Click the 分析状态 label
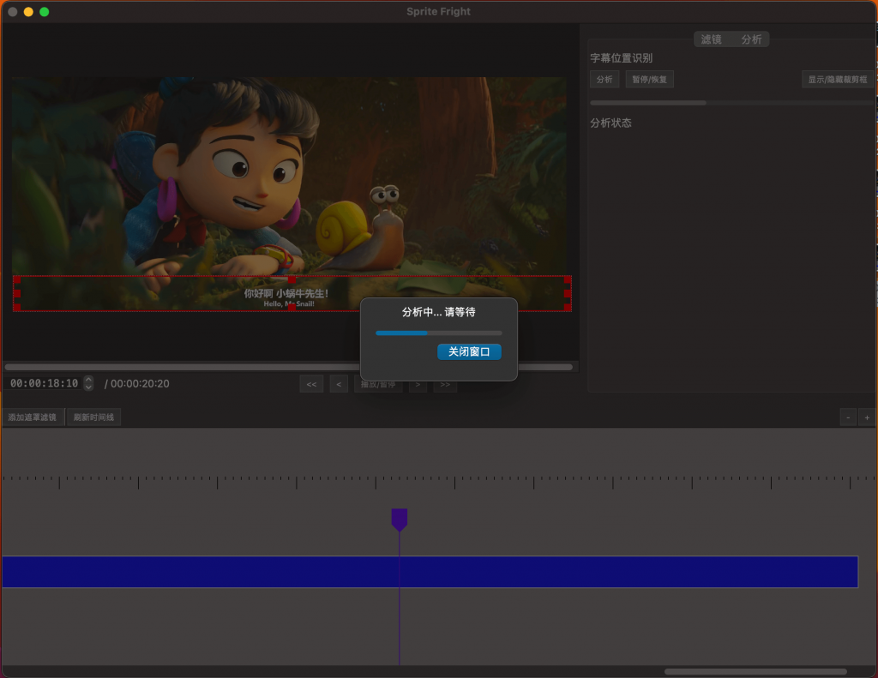Screen dimensions: 878x678 click(x=610, y=123)
